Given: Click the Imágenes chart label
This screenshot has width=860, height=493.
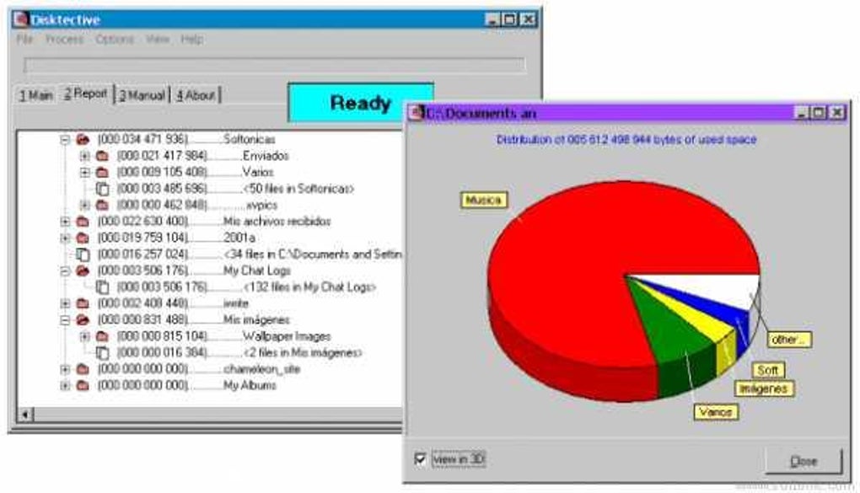Looking at the screenshot, I should pos(764,389).
